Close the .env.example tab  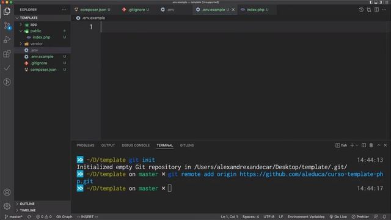tap(233, 10)
